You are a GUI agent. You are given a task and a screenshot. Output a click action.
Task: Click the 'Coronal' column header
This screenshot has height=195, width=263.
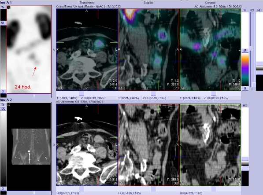[210, 3]
